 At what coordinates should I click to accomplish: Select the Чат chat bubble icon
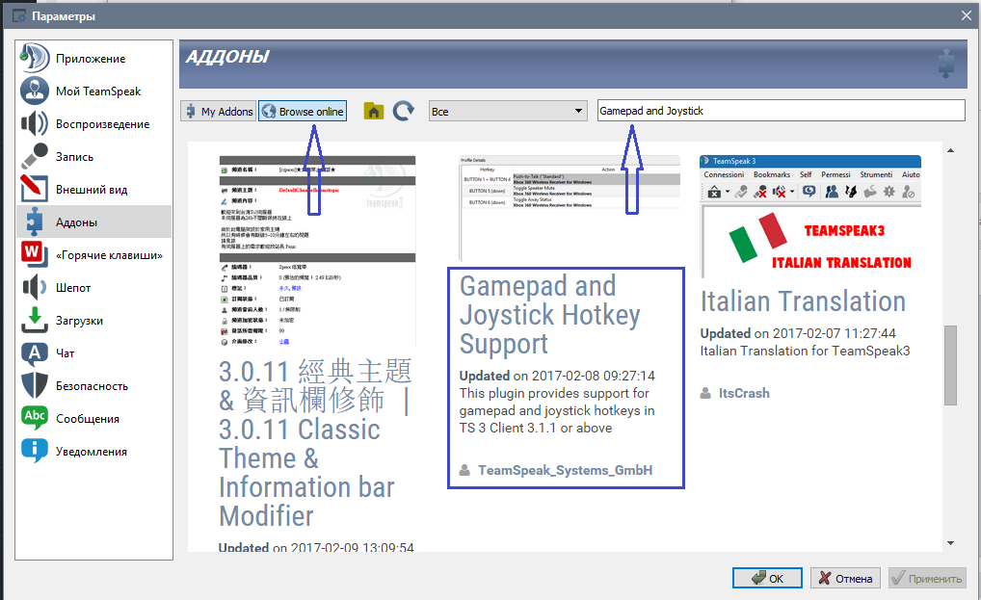[35, 353]
